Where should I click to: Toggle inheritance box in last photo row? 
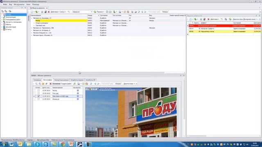coord(78,99)
